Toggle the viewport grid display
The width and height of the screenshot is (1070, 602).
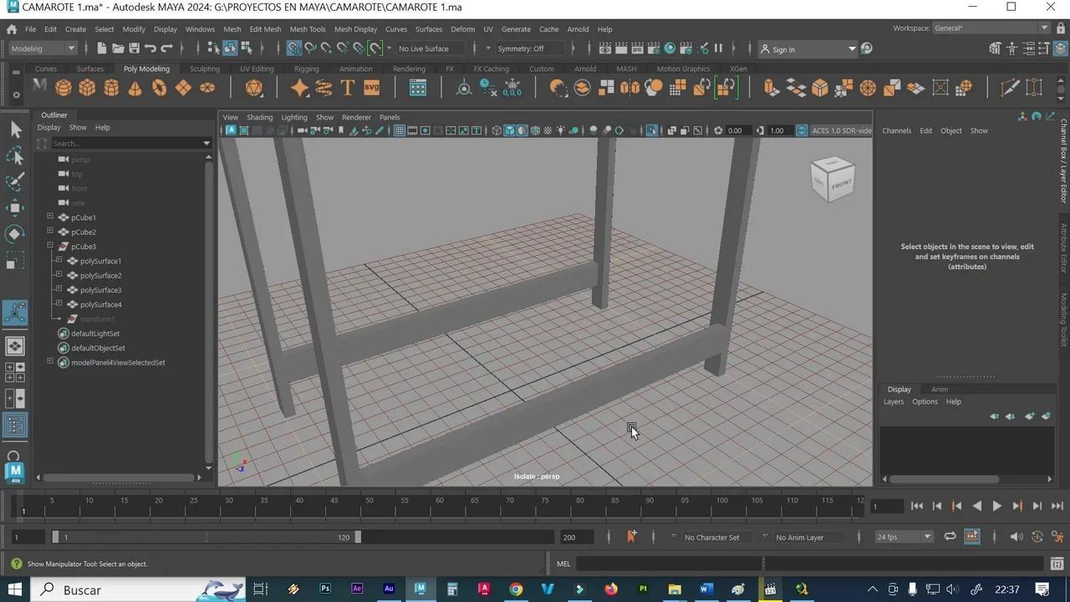pos(400,130)
